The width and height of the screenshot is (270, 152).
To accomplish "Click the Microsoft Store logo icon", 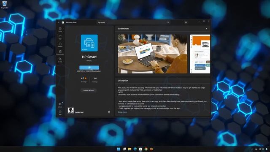I will click(x=63, y=22).
